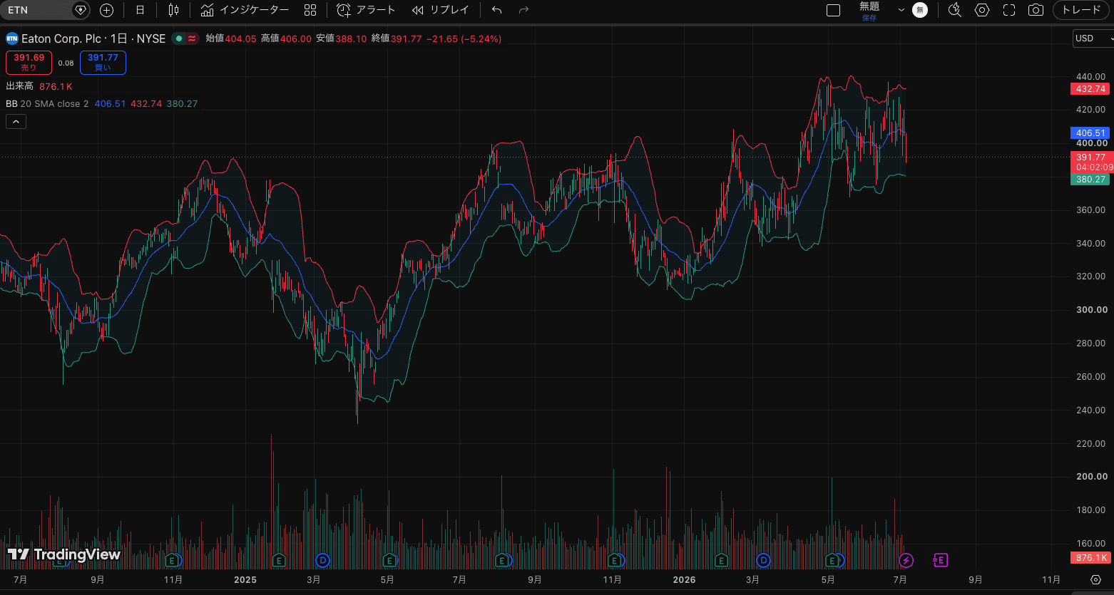Select the 出来高 volume indicator legend
Image resolution: width=1114 pixels, height=595 pixels.
(20, 86)
